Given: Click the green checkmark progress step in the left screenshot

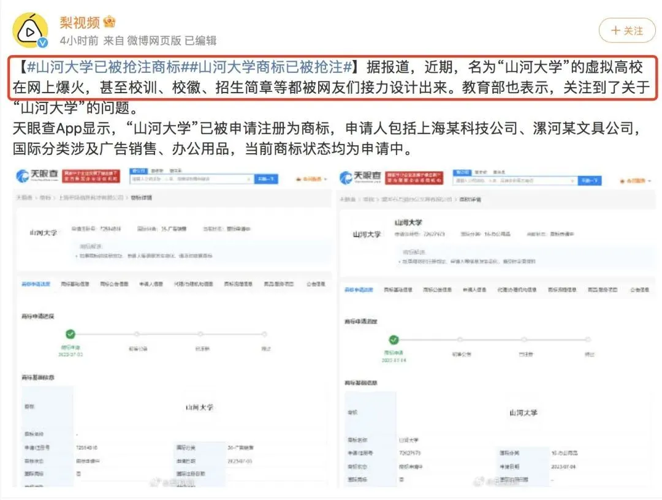Looking at the screenshot, I should (x=70, y=334).
